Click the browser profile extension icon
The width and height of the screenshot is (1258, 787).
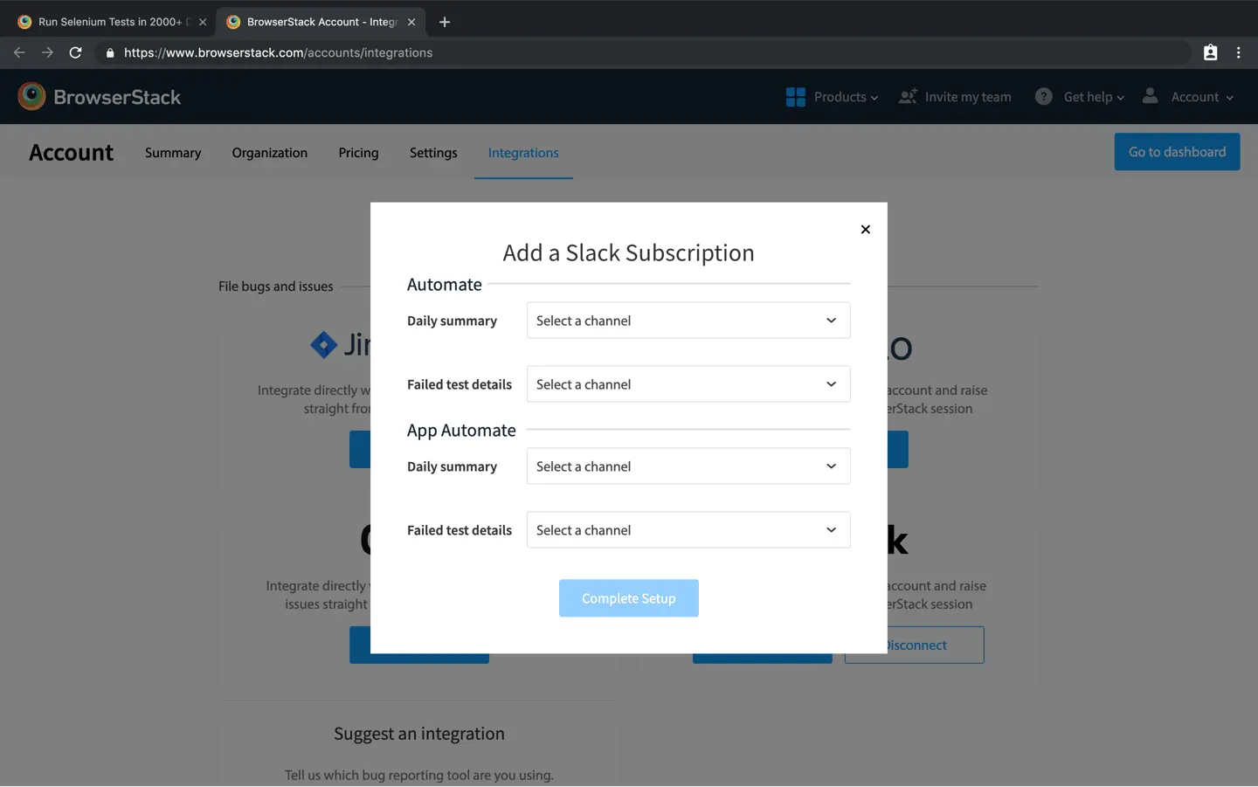[x=1210, y=52]
